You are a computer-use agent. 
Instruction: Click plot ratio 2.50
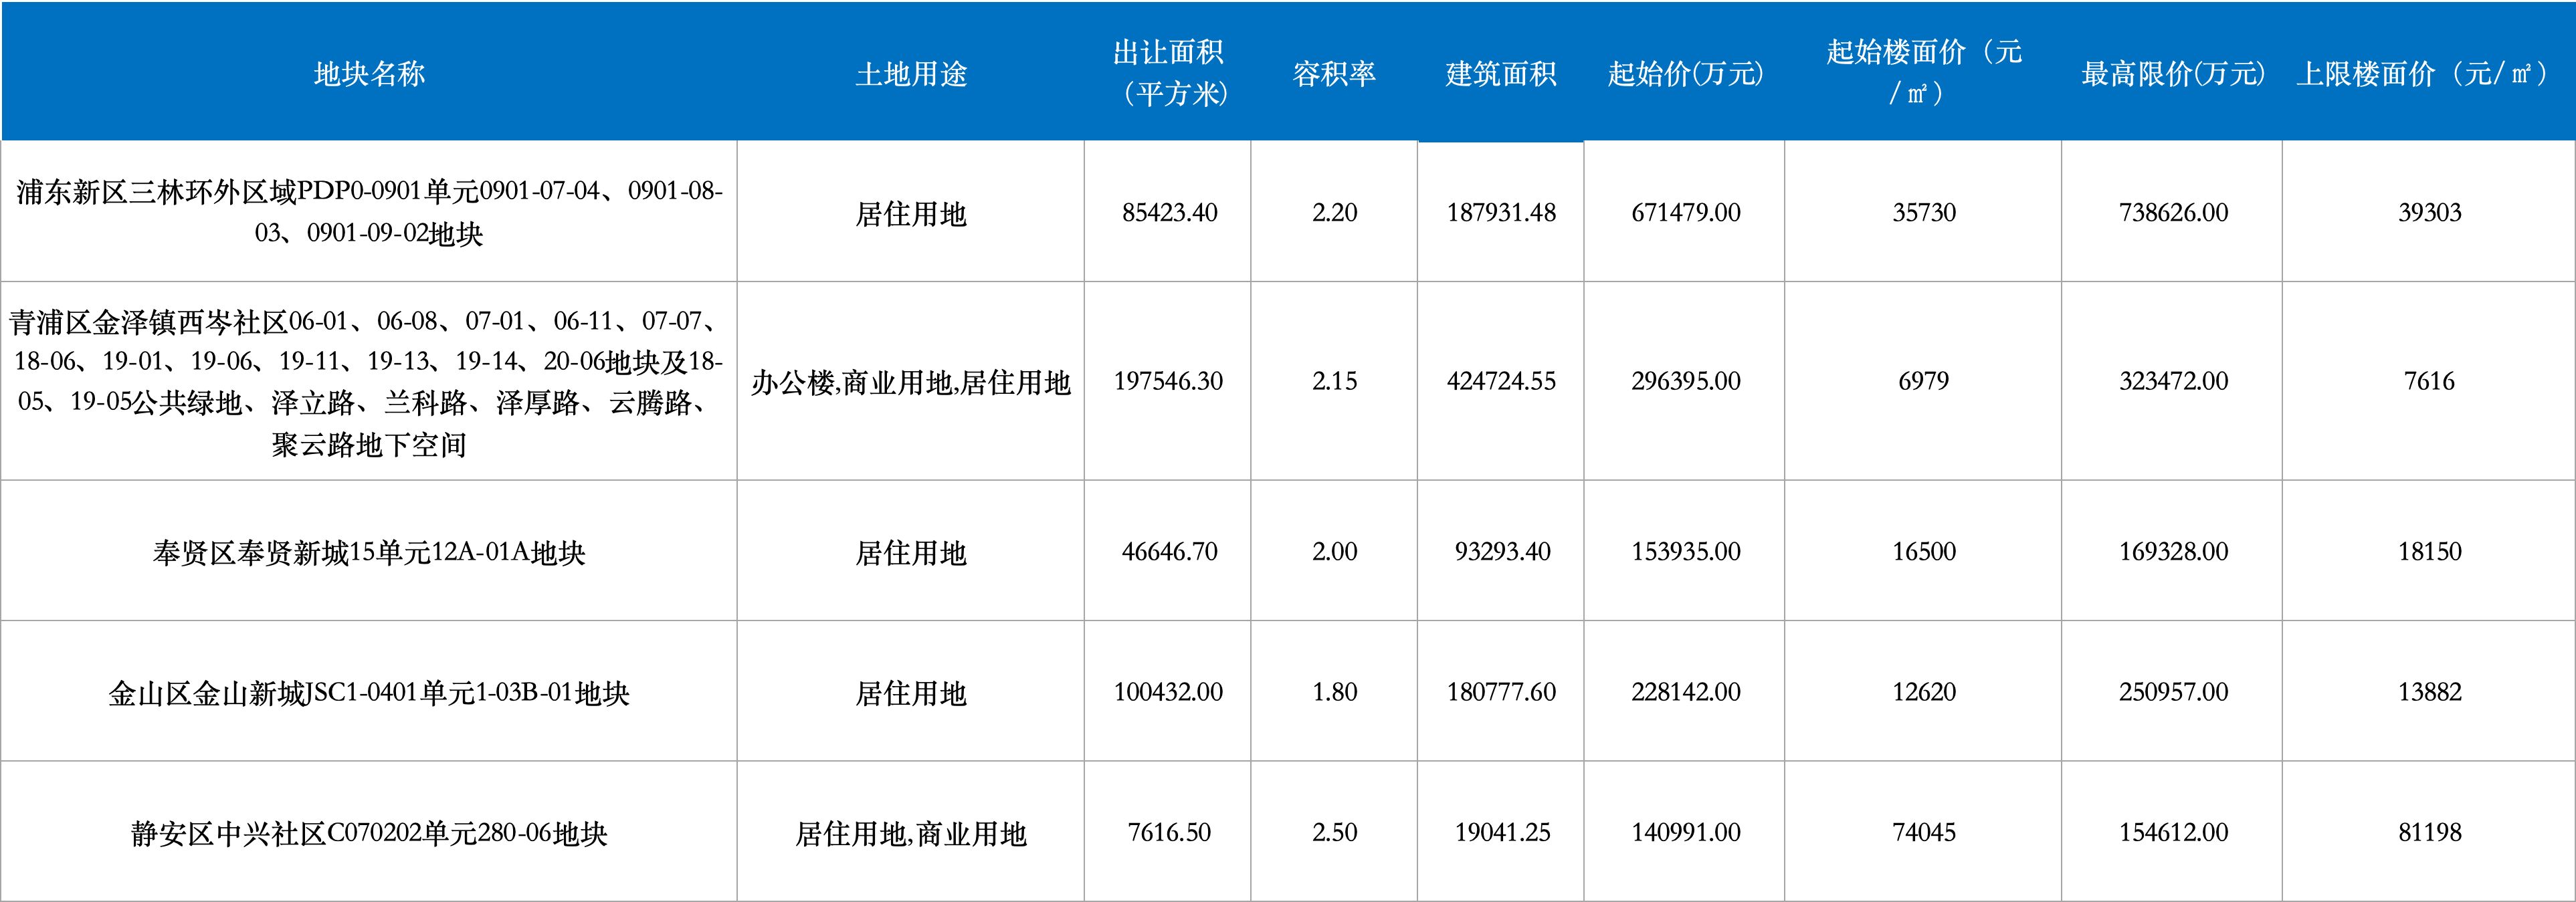point(1334,832)
